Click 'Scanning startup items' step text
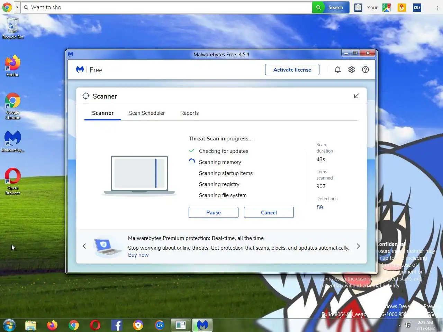 pyautogui.click(x=226, y=173)
